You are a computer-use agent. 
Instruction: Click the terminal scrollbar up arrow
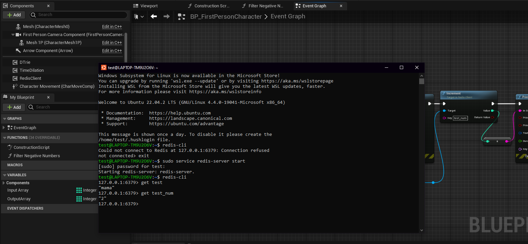pyautogui.click(x=422, y=76)
